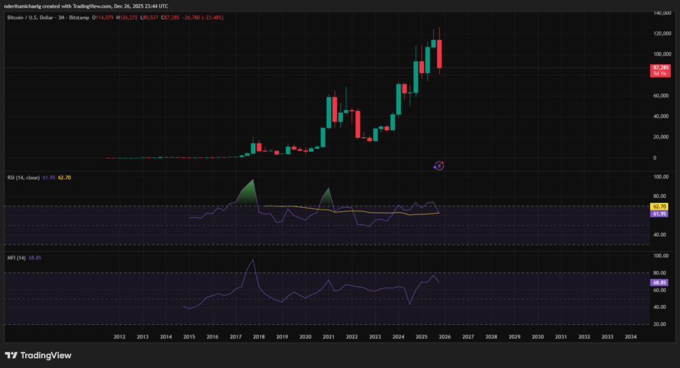The height and width of the screenshot is (368, 680).
Task: Click 140,000 on the price axis
Action: click(x=662, y=13)
